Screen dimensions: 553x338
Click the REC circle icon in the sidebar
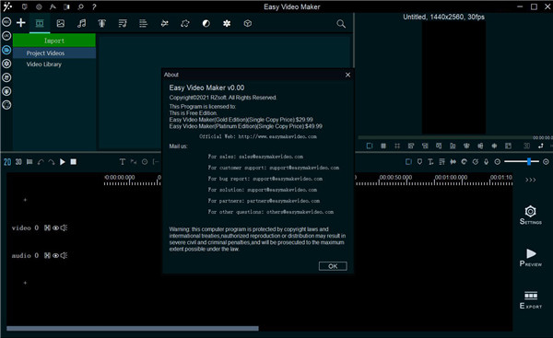[6, 22]
